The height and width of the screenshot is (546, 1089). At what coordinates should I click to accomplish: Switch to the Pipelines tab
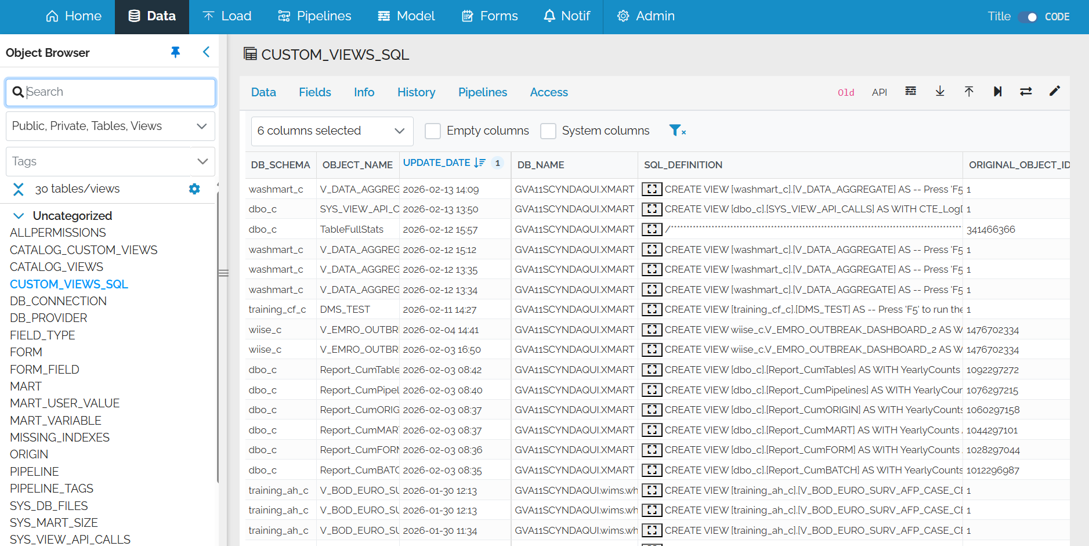tap(482, 92)
